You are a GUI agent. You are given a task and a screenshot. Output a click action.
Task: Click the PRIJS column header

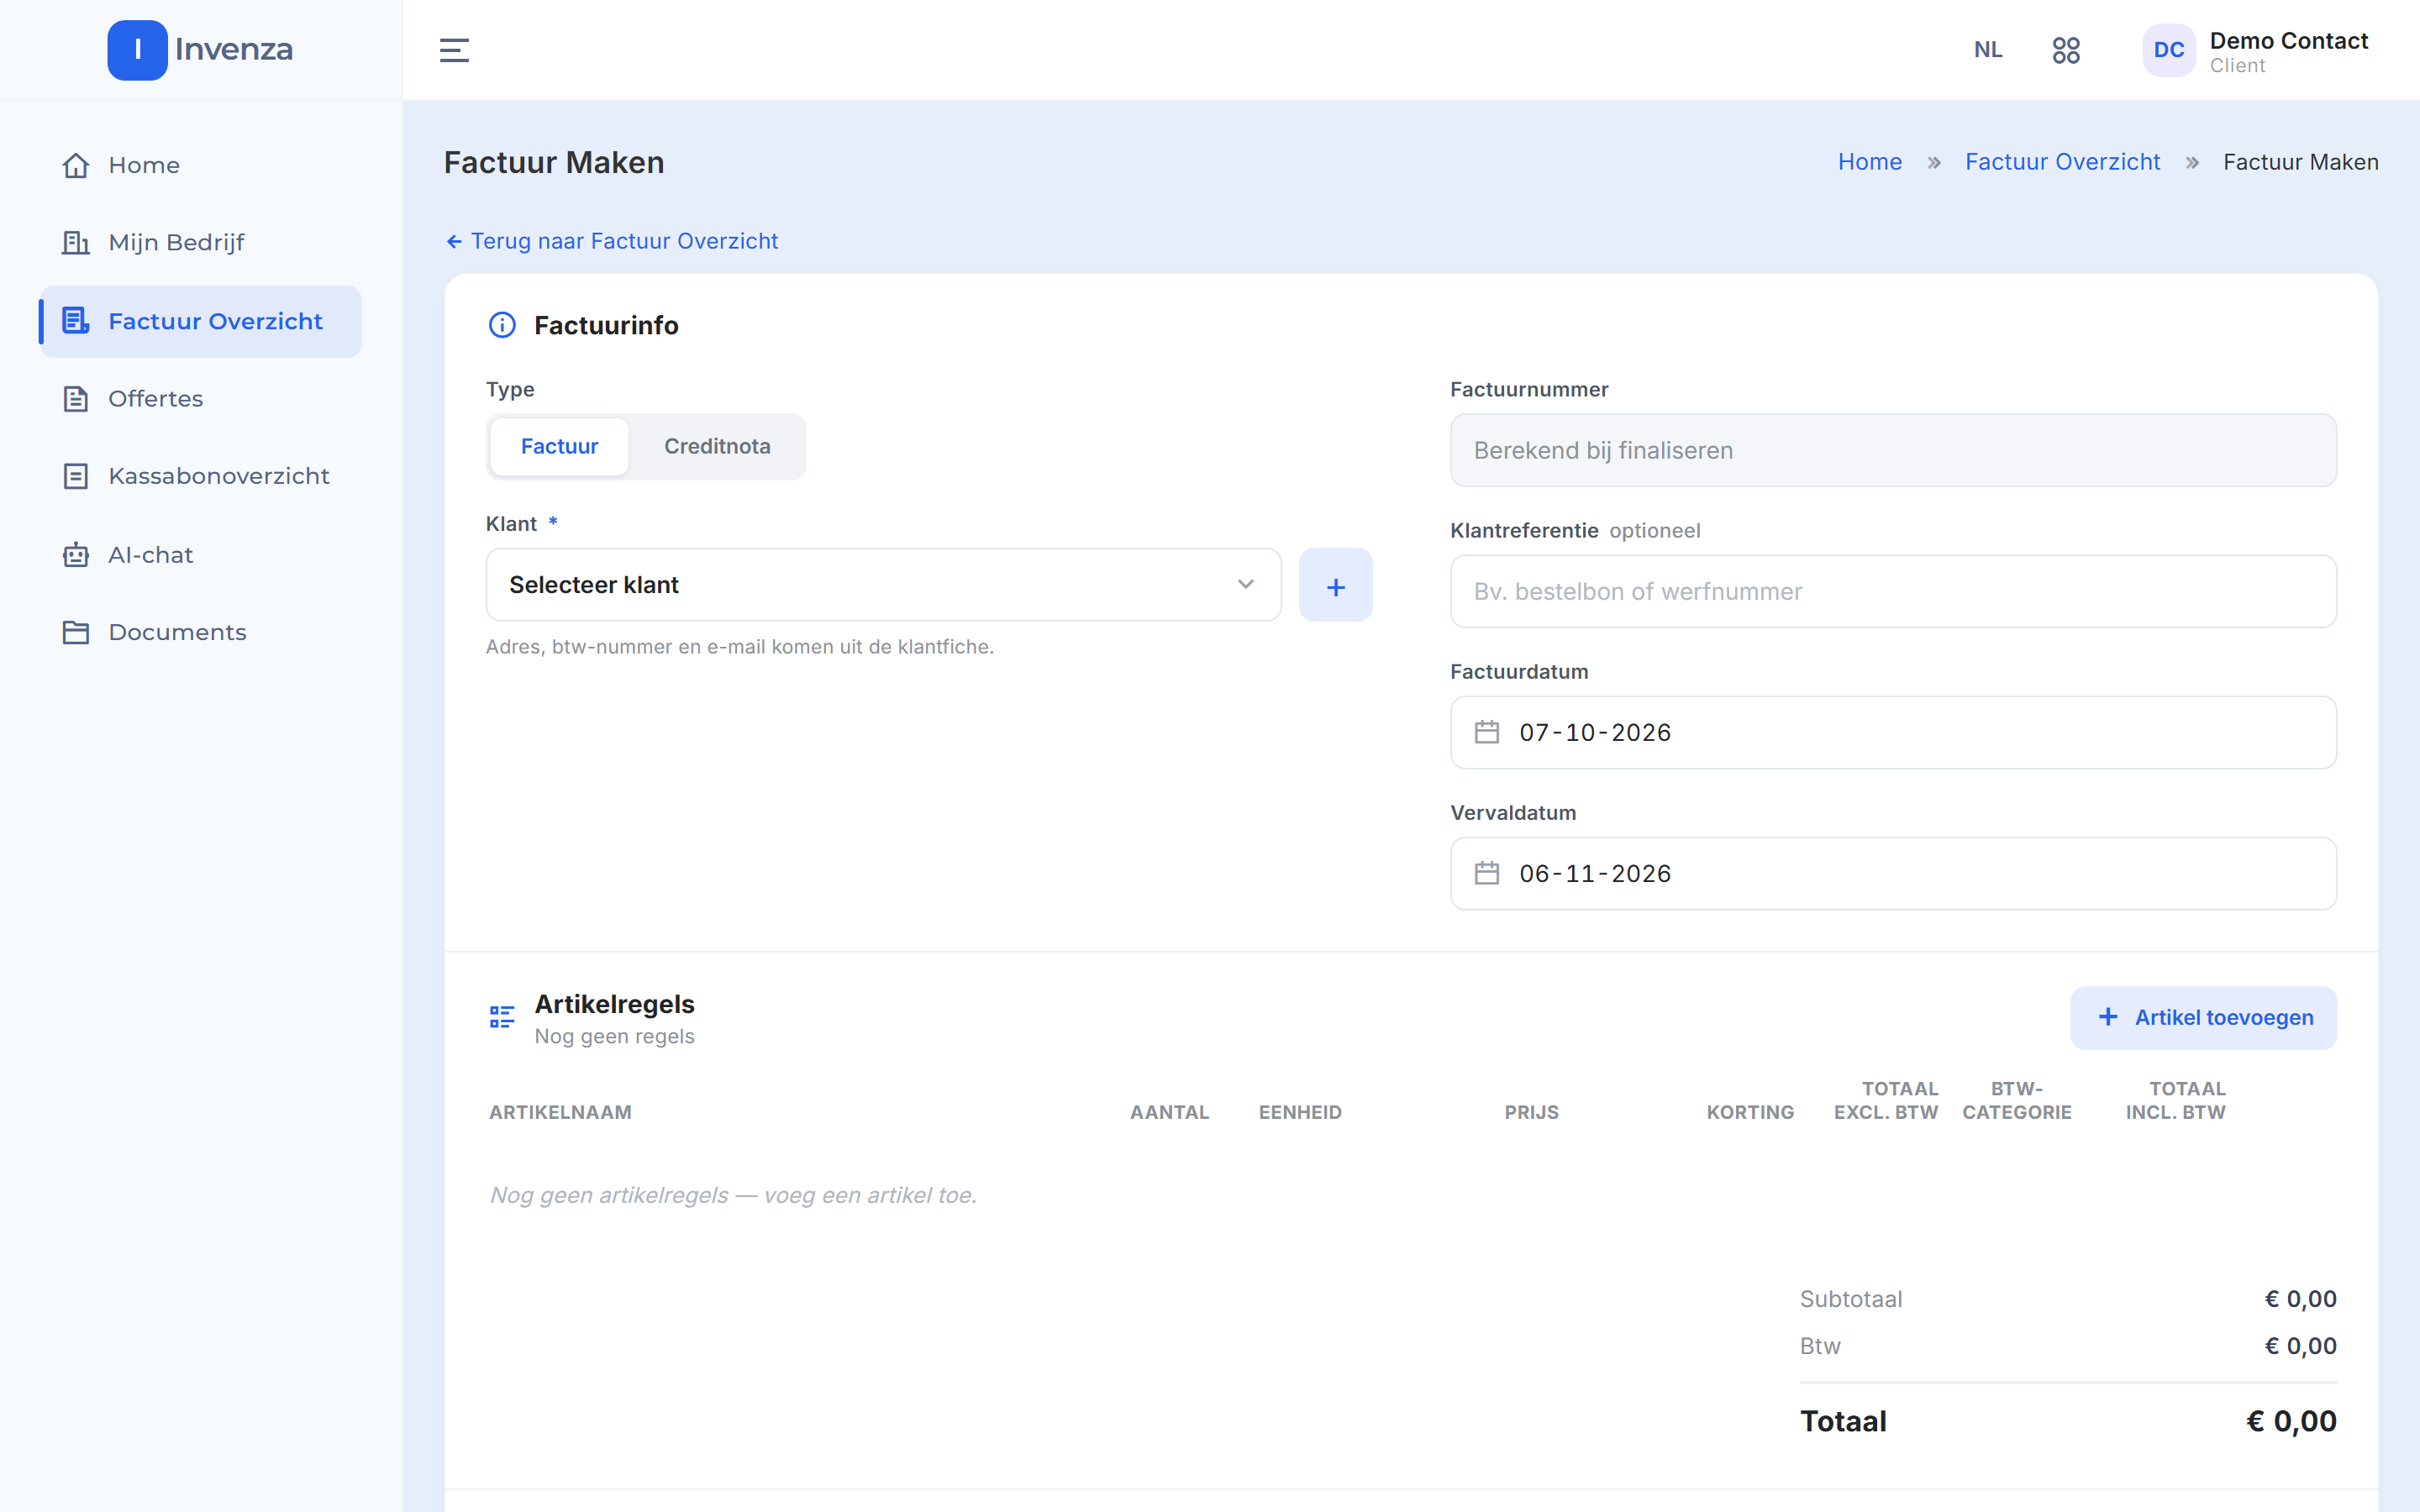(x=1531, y=1112)
